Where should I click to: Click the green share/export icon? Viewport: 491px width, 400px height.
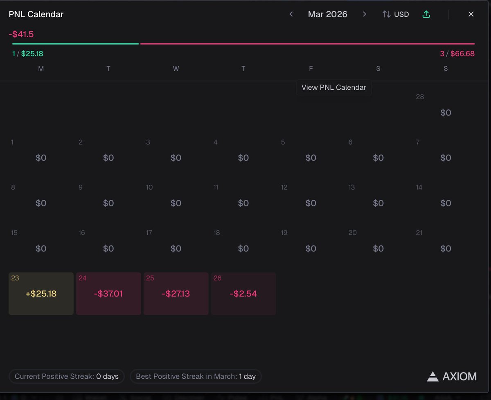[426, 14]
